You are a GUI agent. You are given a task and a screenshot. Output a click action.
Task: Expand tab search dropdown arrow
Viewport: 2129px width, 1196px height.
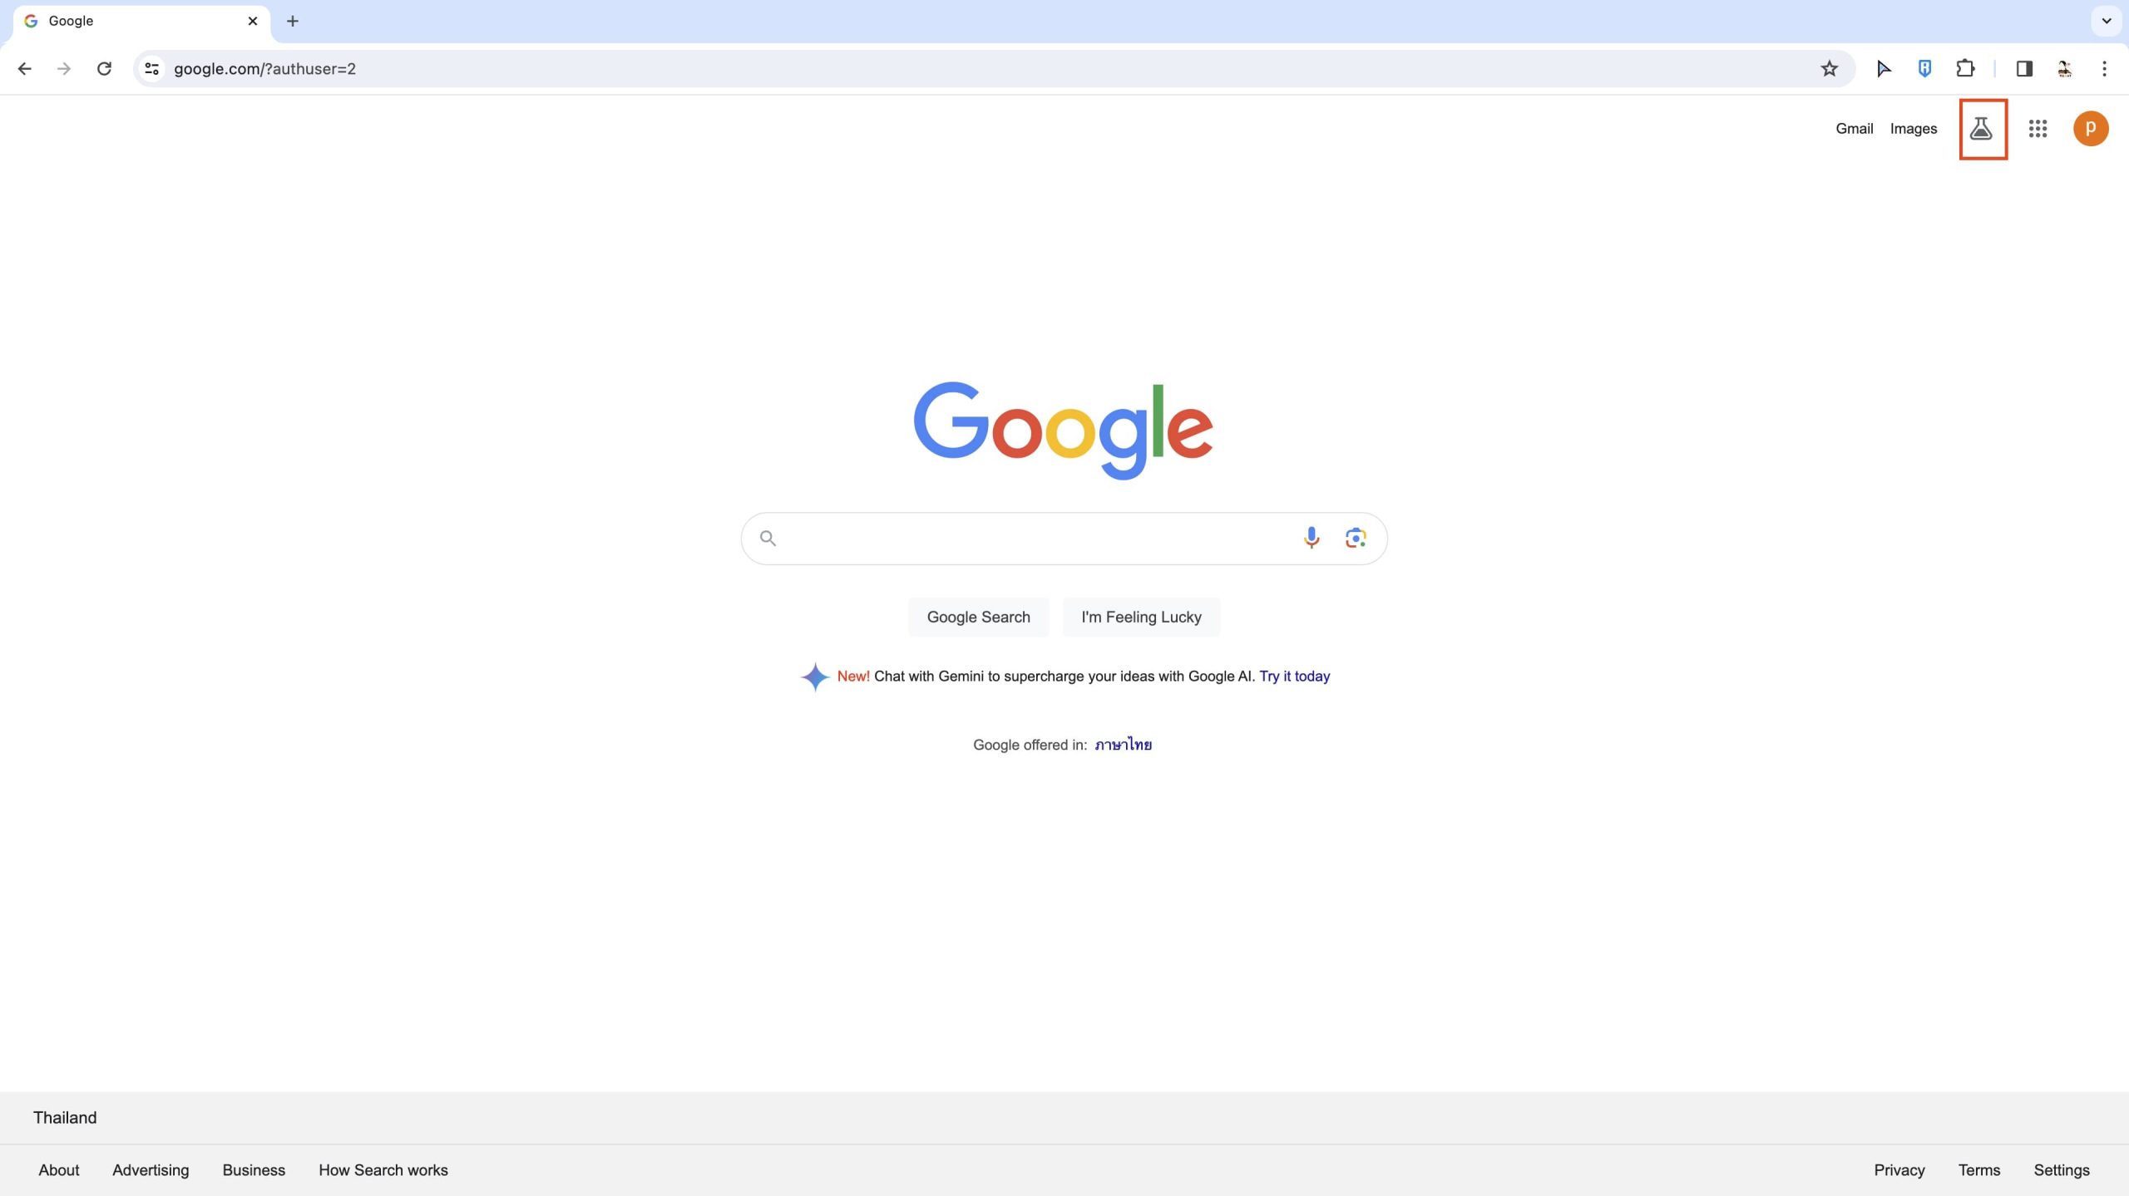coord(2107,21)
